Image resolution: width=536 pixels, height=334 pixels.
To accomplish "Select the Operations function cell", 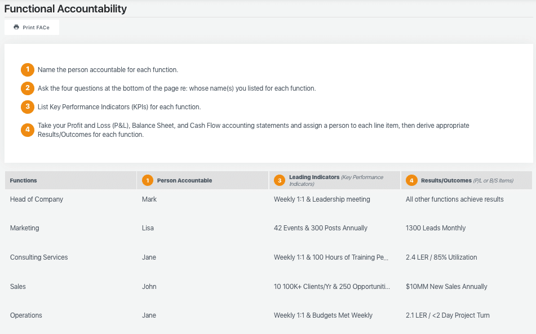I will point(26,315).
